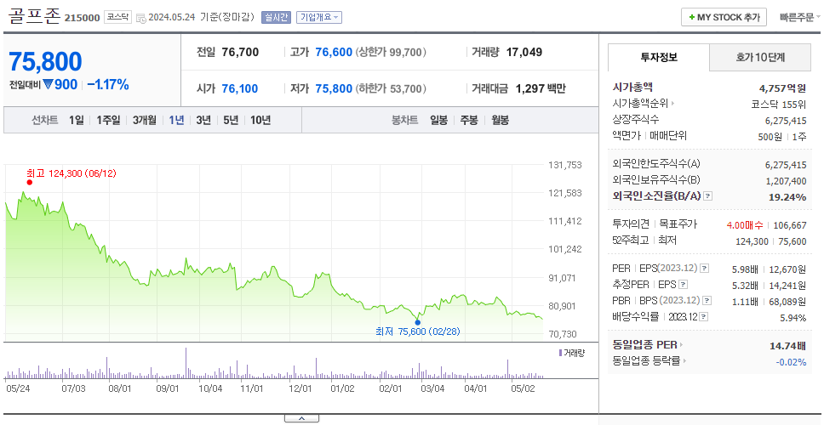
Task: Click the 골프존 stock name title
Action: (34, 16)
